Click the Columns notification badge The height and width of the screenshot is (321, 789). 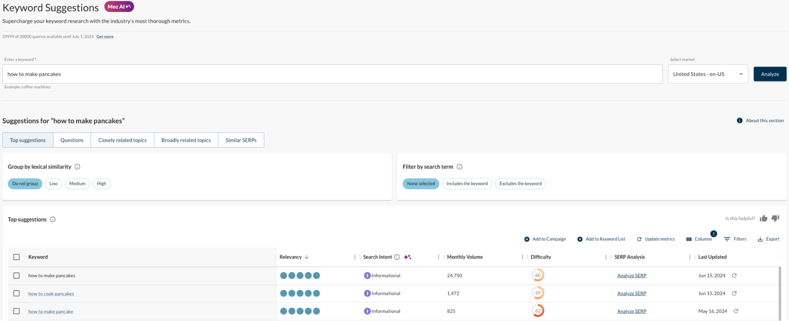714,234
